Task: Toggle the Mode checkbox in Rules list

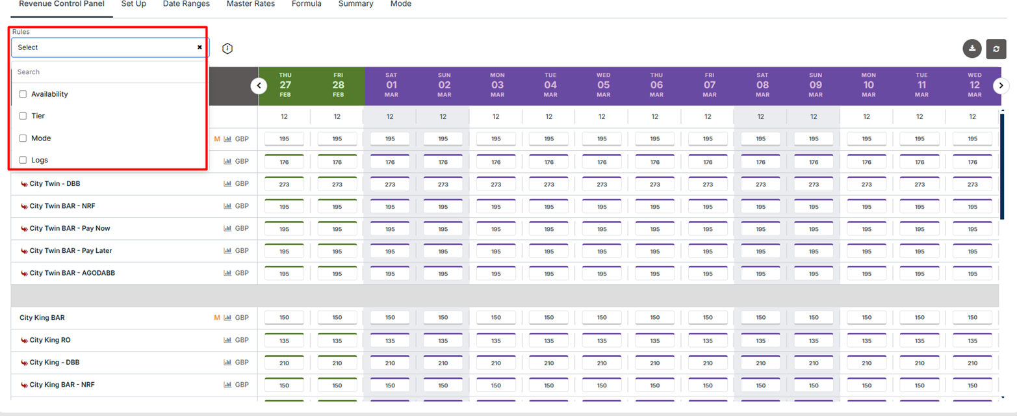Action: (x=23, y=138)
